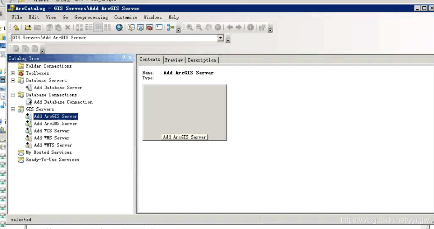Launch ArcMap from the toolbar
Viewport: 434px width, 229px height.
coord(119,27)
